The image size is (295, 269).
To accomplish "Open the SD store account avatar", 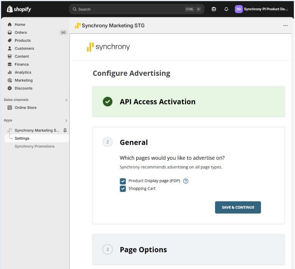I will (239, 9).
